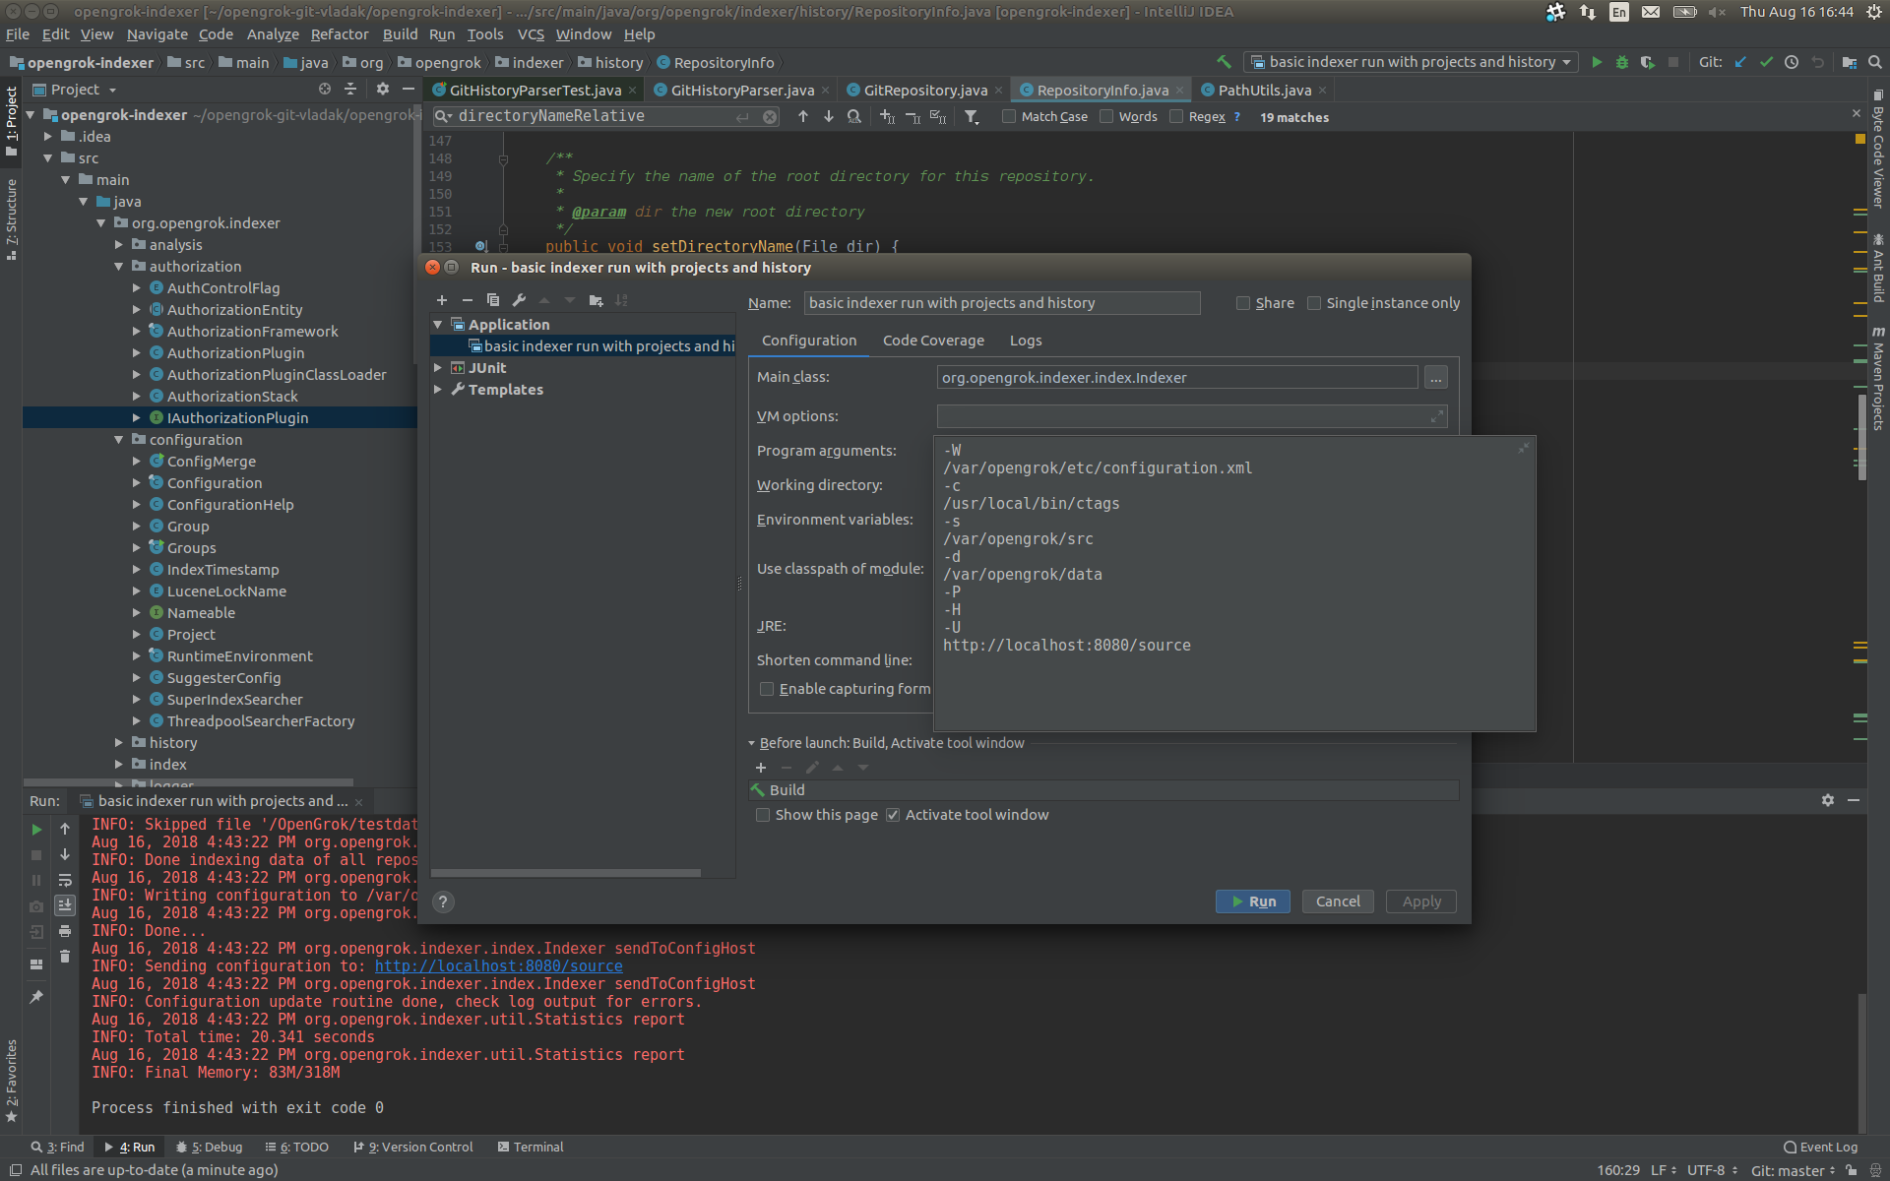Print the console contents
The image size is (1890, 1181).
tap(65, 932)
